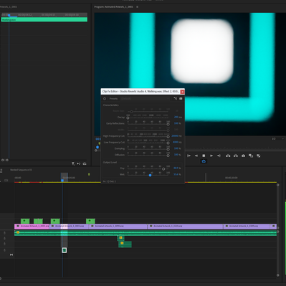Click the Extract icon in Program monitor

(236, 156)
